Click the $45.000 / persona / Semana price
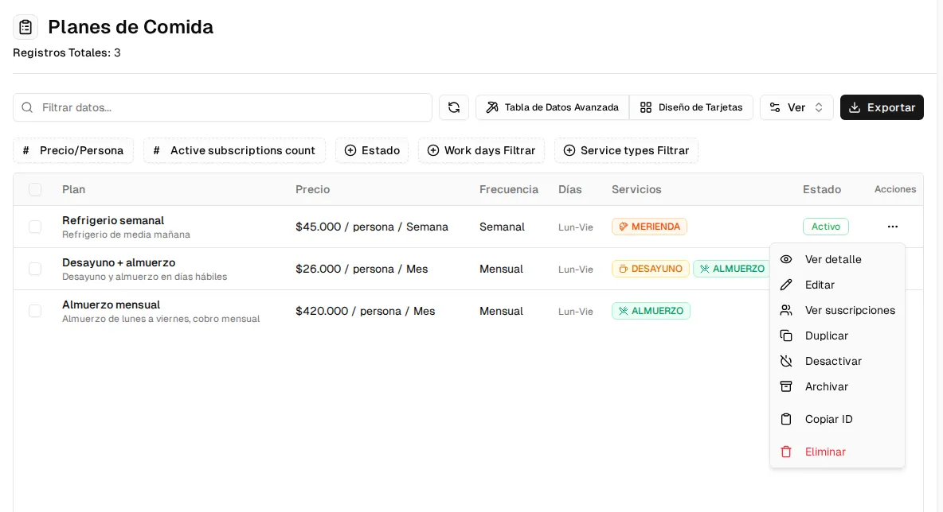The height and width of the screenshot is (512, 943). coord(372,227)
